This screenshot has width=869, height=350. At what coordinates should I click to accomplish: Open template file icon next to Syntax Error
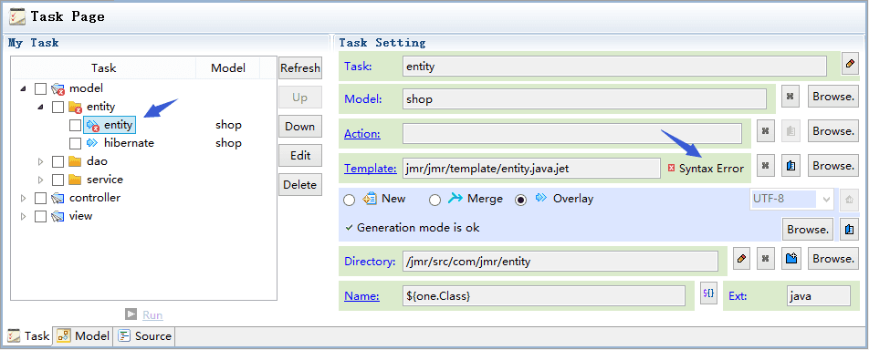pyautogui.click(x=791, y=166)
